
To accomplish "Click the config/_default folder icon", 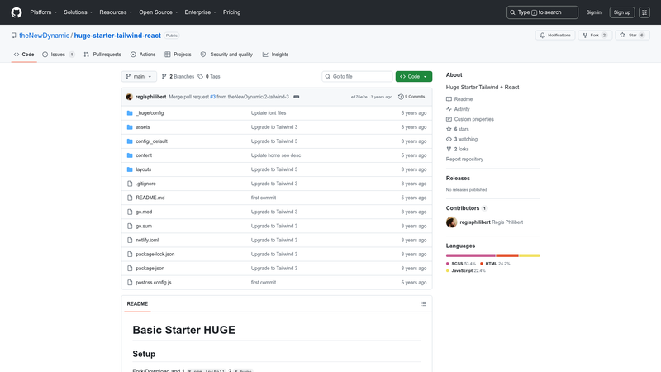I will point(130,141).
